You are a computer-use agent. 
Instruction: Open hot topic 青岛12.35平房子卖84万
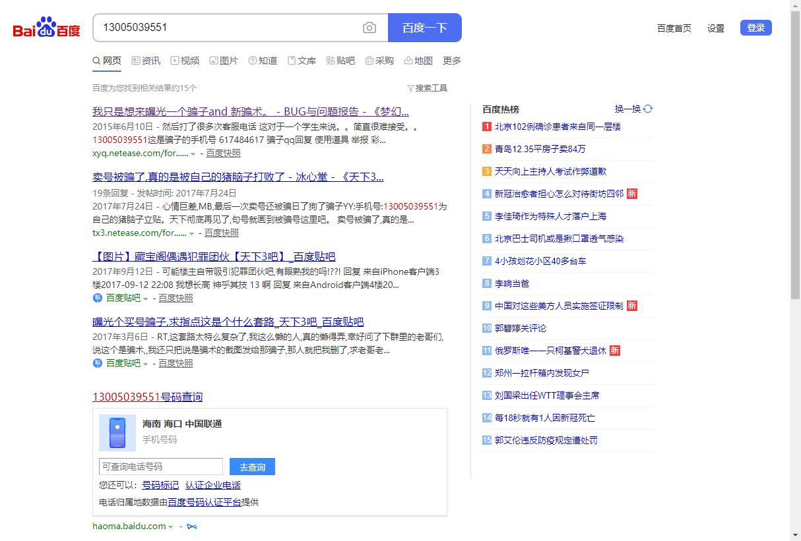tap(540, 149)
